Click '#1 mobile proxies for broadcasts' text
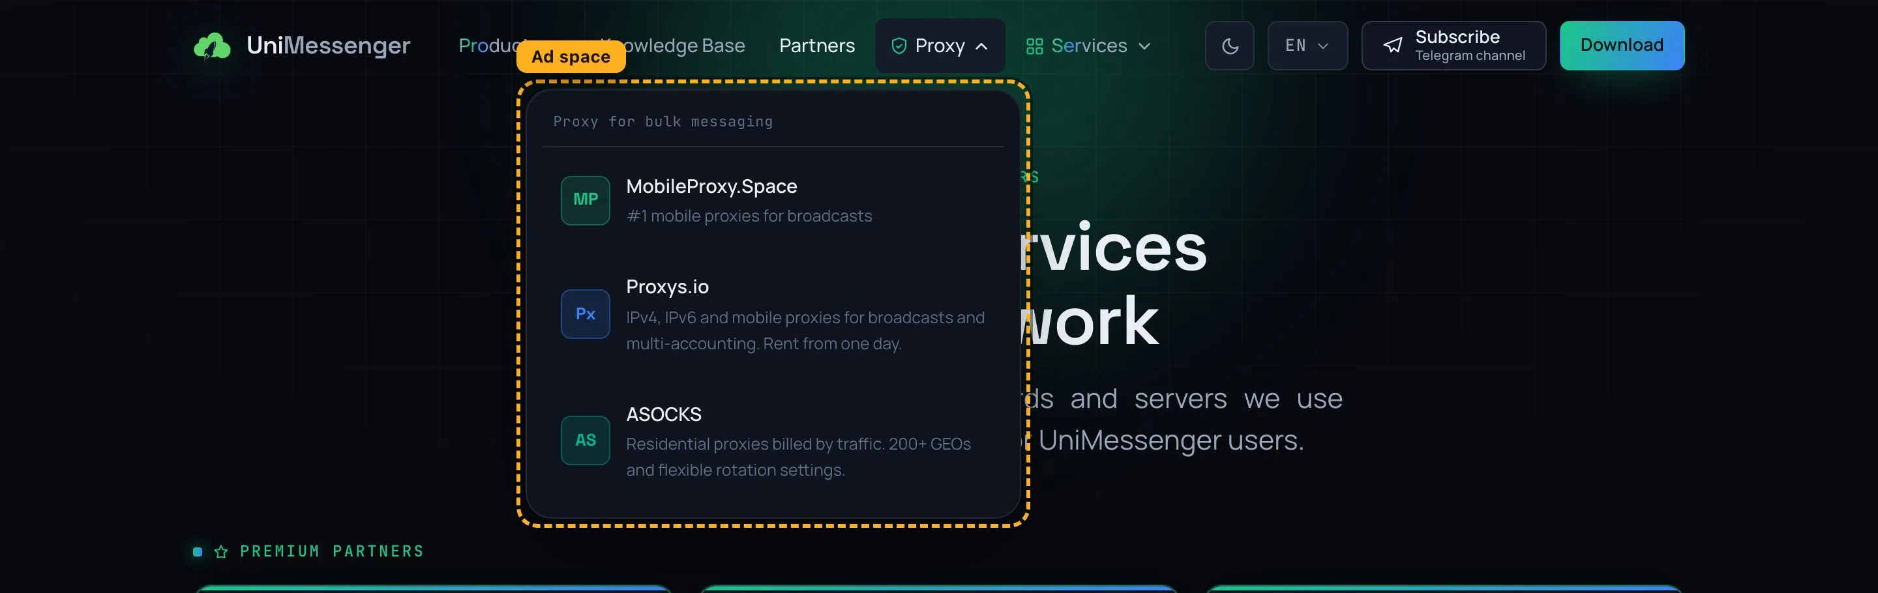This screenshot has width=1878, height=593. pyautogui.click(x=749, y=216)
